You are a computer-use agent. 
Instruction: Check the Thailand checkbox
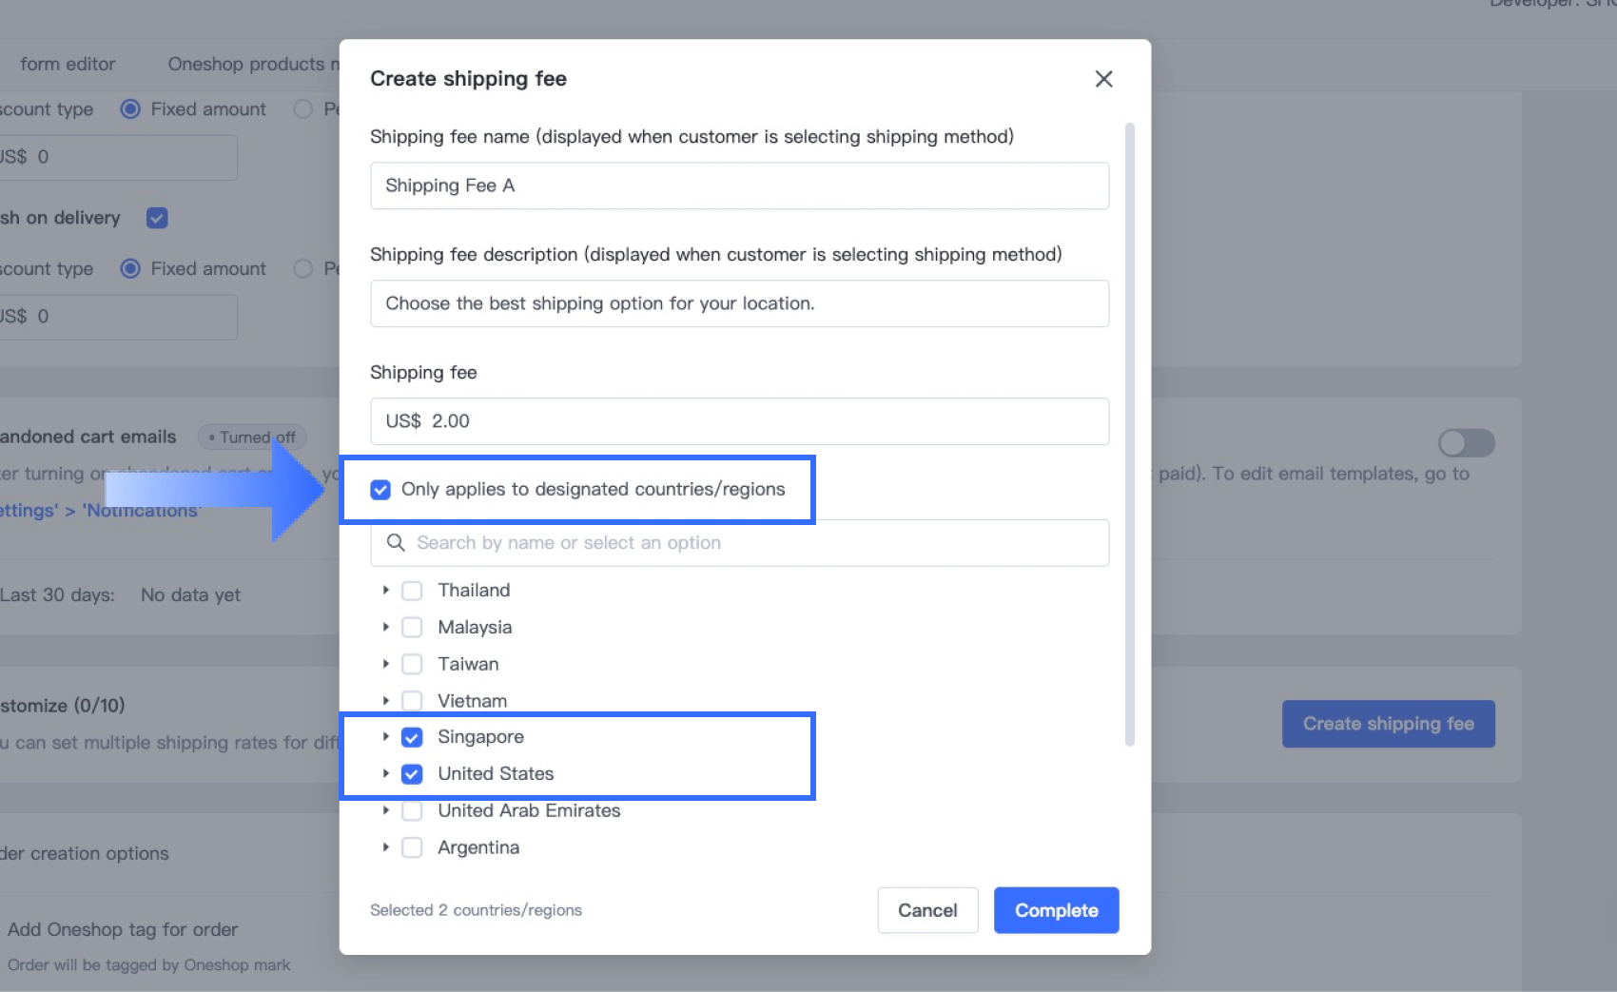[412, 591]
